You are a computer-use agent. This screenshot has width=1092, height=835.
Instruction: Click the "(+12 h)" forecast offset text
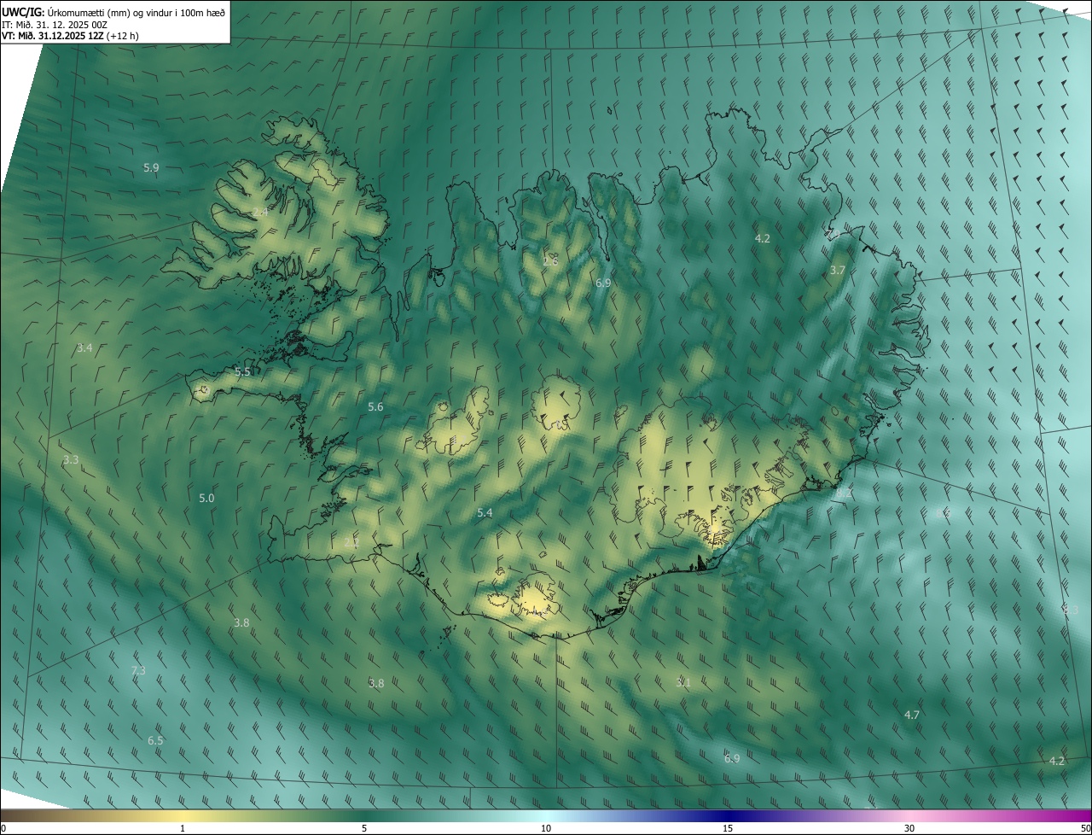point(123,36)
